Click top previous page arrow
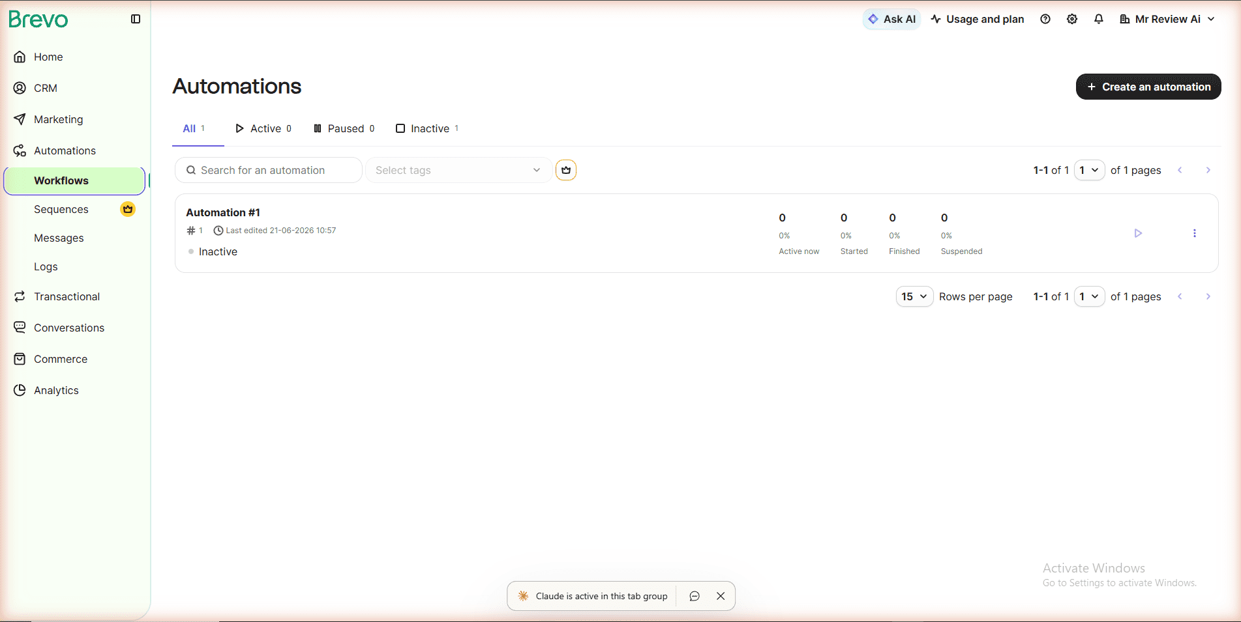The image size is (1241, 622). [1180, 170]
